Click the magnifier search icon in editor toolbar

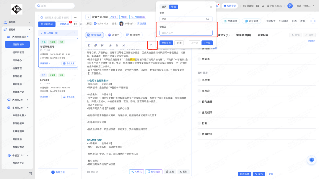(x=151, y=45)
